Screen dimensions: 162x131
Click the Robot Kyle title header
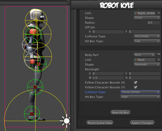tap(117, 5)
